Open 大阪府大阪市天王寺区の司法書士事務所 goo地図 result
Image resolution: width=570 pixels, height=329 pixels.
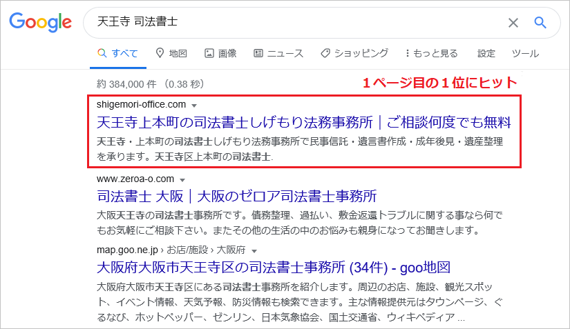click(x=274, y=268)
